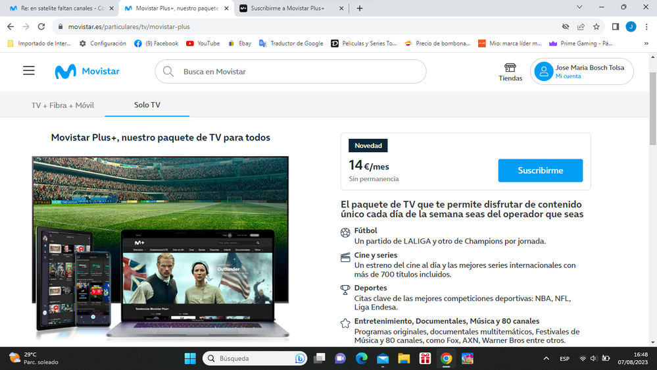Viewport: 657px width, 370px height.
Task: Click the browser address bar URL
Action: coord(129,26)
